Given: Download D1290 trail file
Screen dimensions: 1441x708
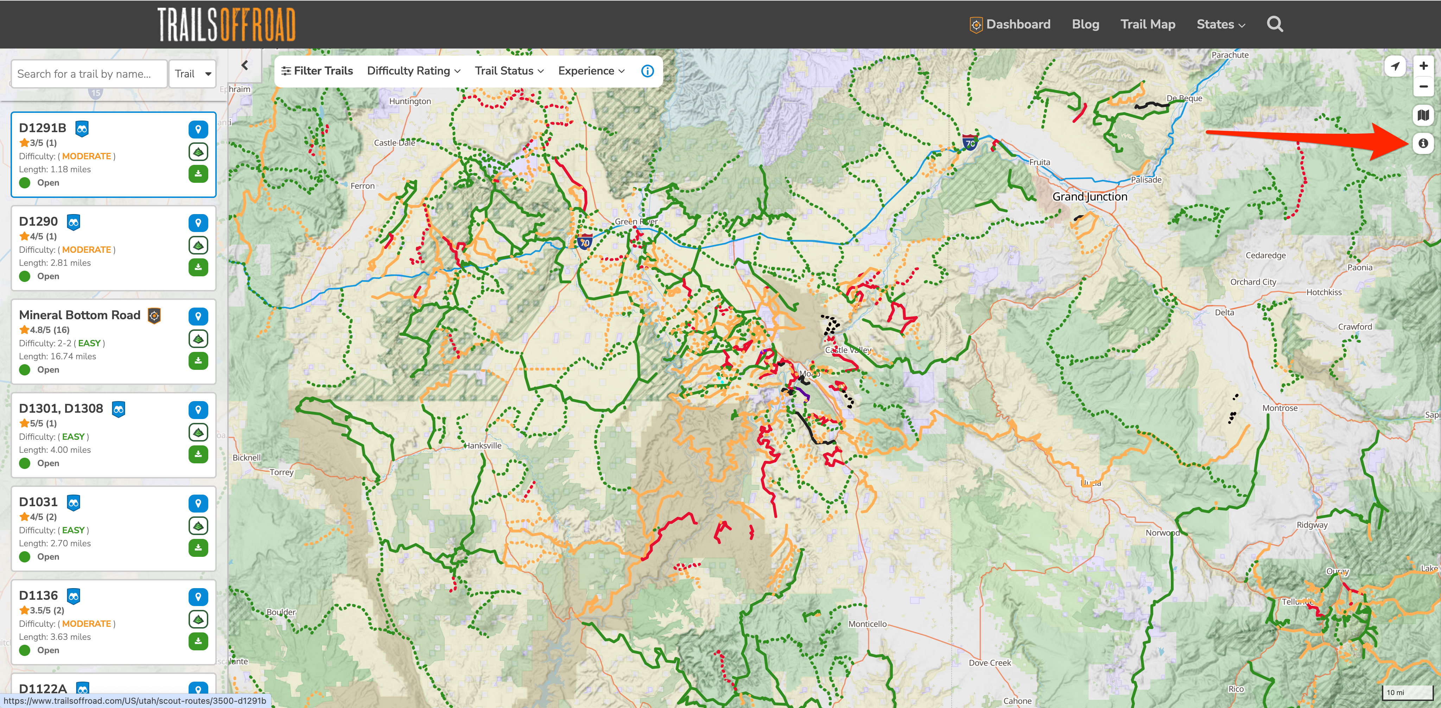Looking at the screenshot, I should (198, 267).
